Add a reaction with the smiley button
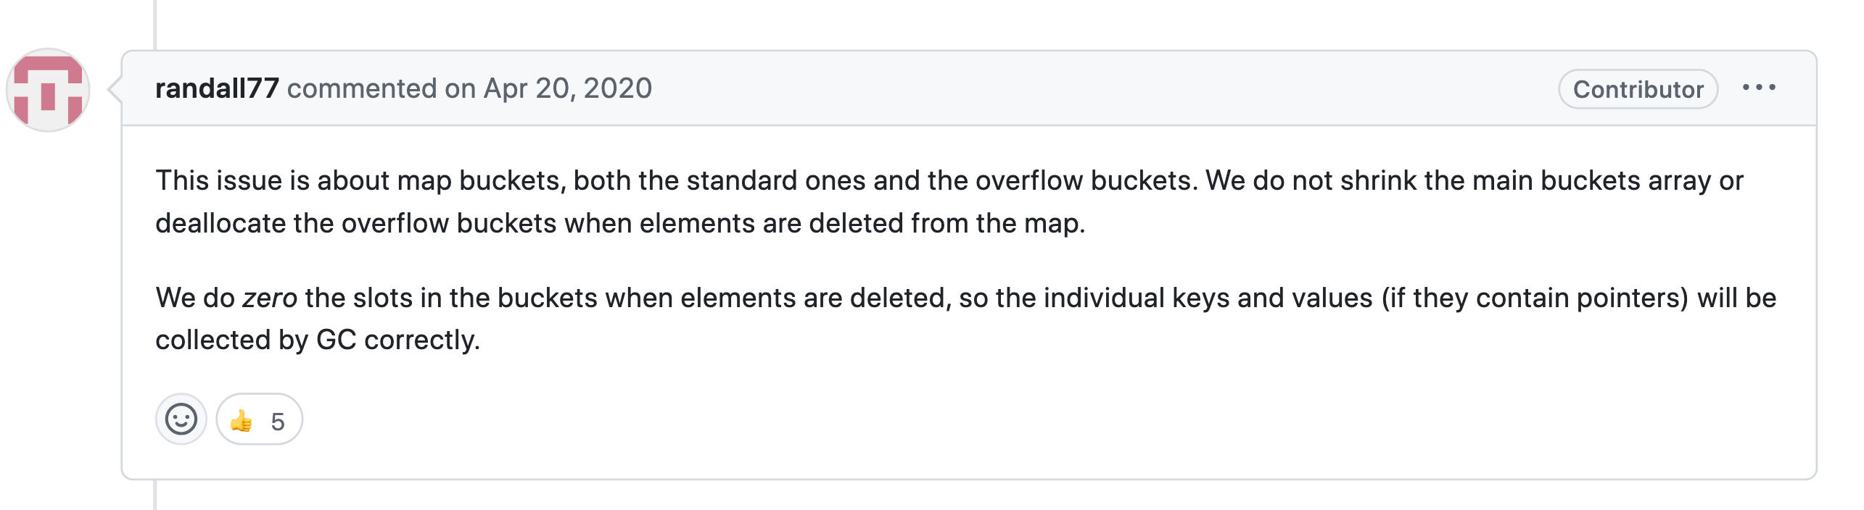This screenshot has width=1864, height=510. [x=181, y=419]
